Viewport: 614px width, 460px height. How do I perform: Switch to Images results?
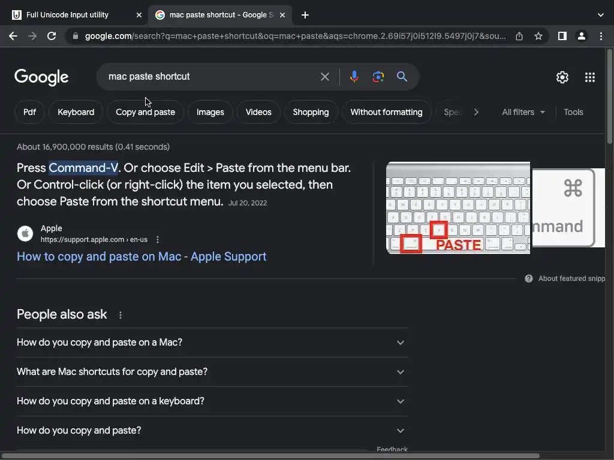[210, 112]
